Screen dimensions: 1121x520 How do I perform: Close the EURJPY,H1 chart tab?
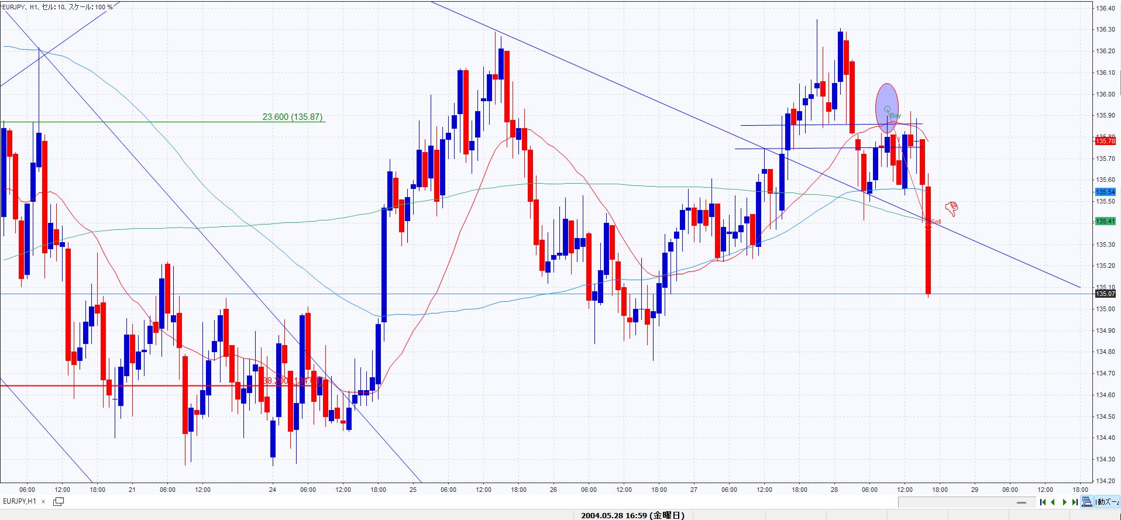pyautogui.click(x=43, y=501)
